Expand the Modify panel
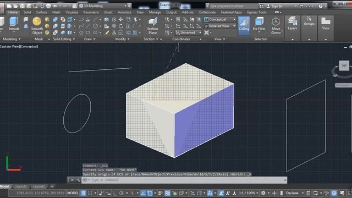Screen dimensions: 352x198 click(122, 39)
